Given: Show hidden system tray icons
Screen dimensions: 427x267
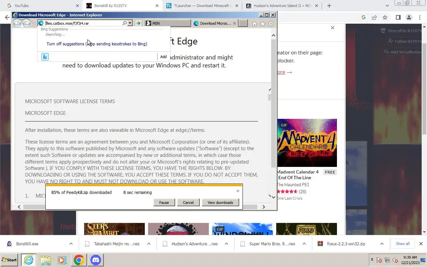Looking at the screenshot, I should pos(372,260).
